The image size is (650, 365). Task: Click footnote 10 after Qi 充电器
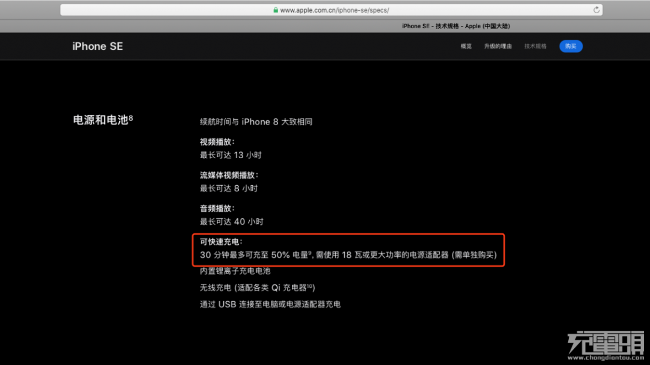pyautogui.click(x=309, y=286)
